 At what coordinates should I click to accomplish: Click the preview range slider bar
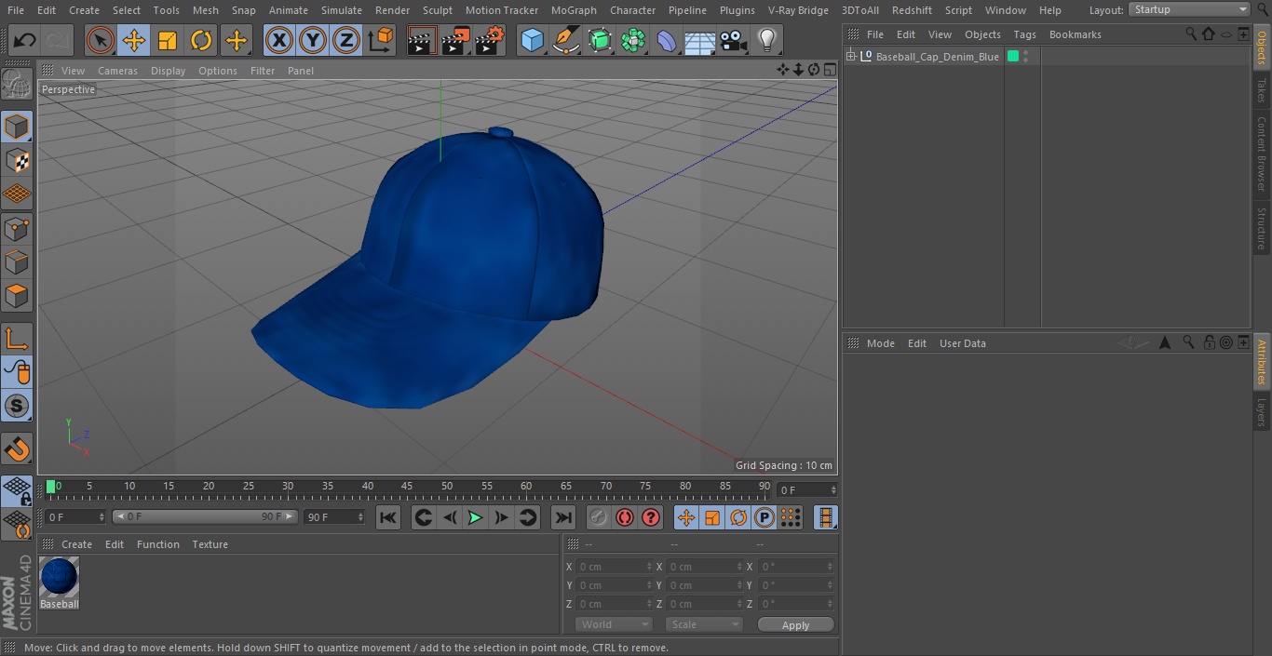205,516
